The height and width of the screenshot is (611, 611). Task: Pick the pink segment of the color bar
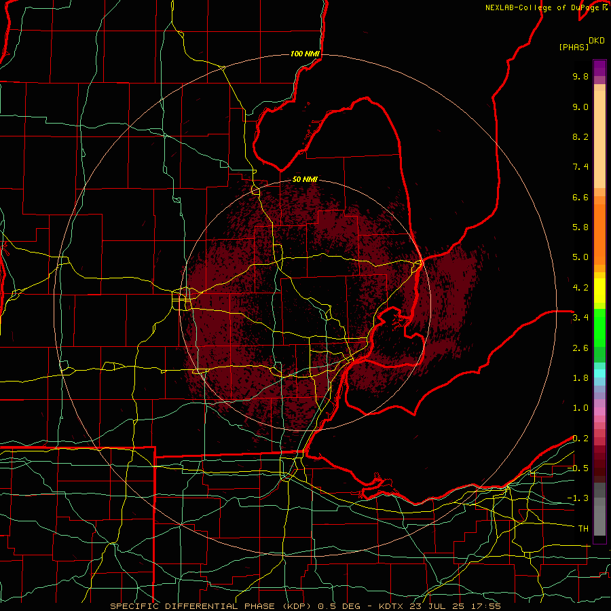click(599, 411)
